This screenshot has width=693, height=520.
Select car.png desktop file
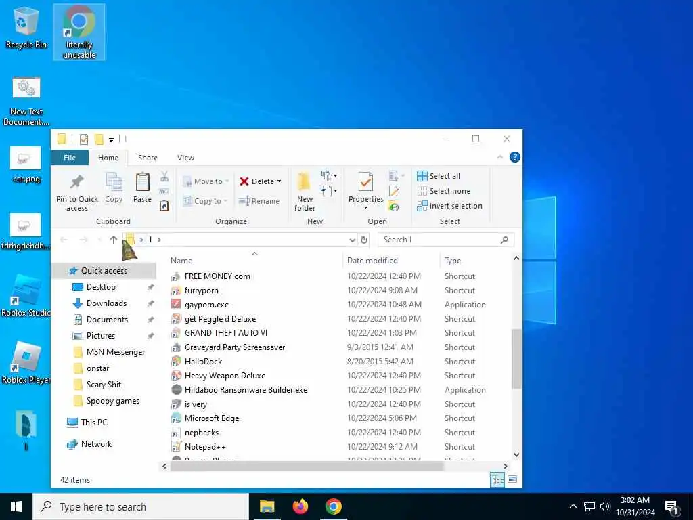coord(26,165)
